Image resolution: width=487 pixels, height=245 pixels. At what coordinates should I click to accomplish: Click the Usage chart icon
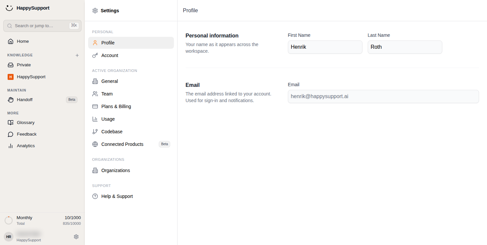(95, 119)
